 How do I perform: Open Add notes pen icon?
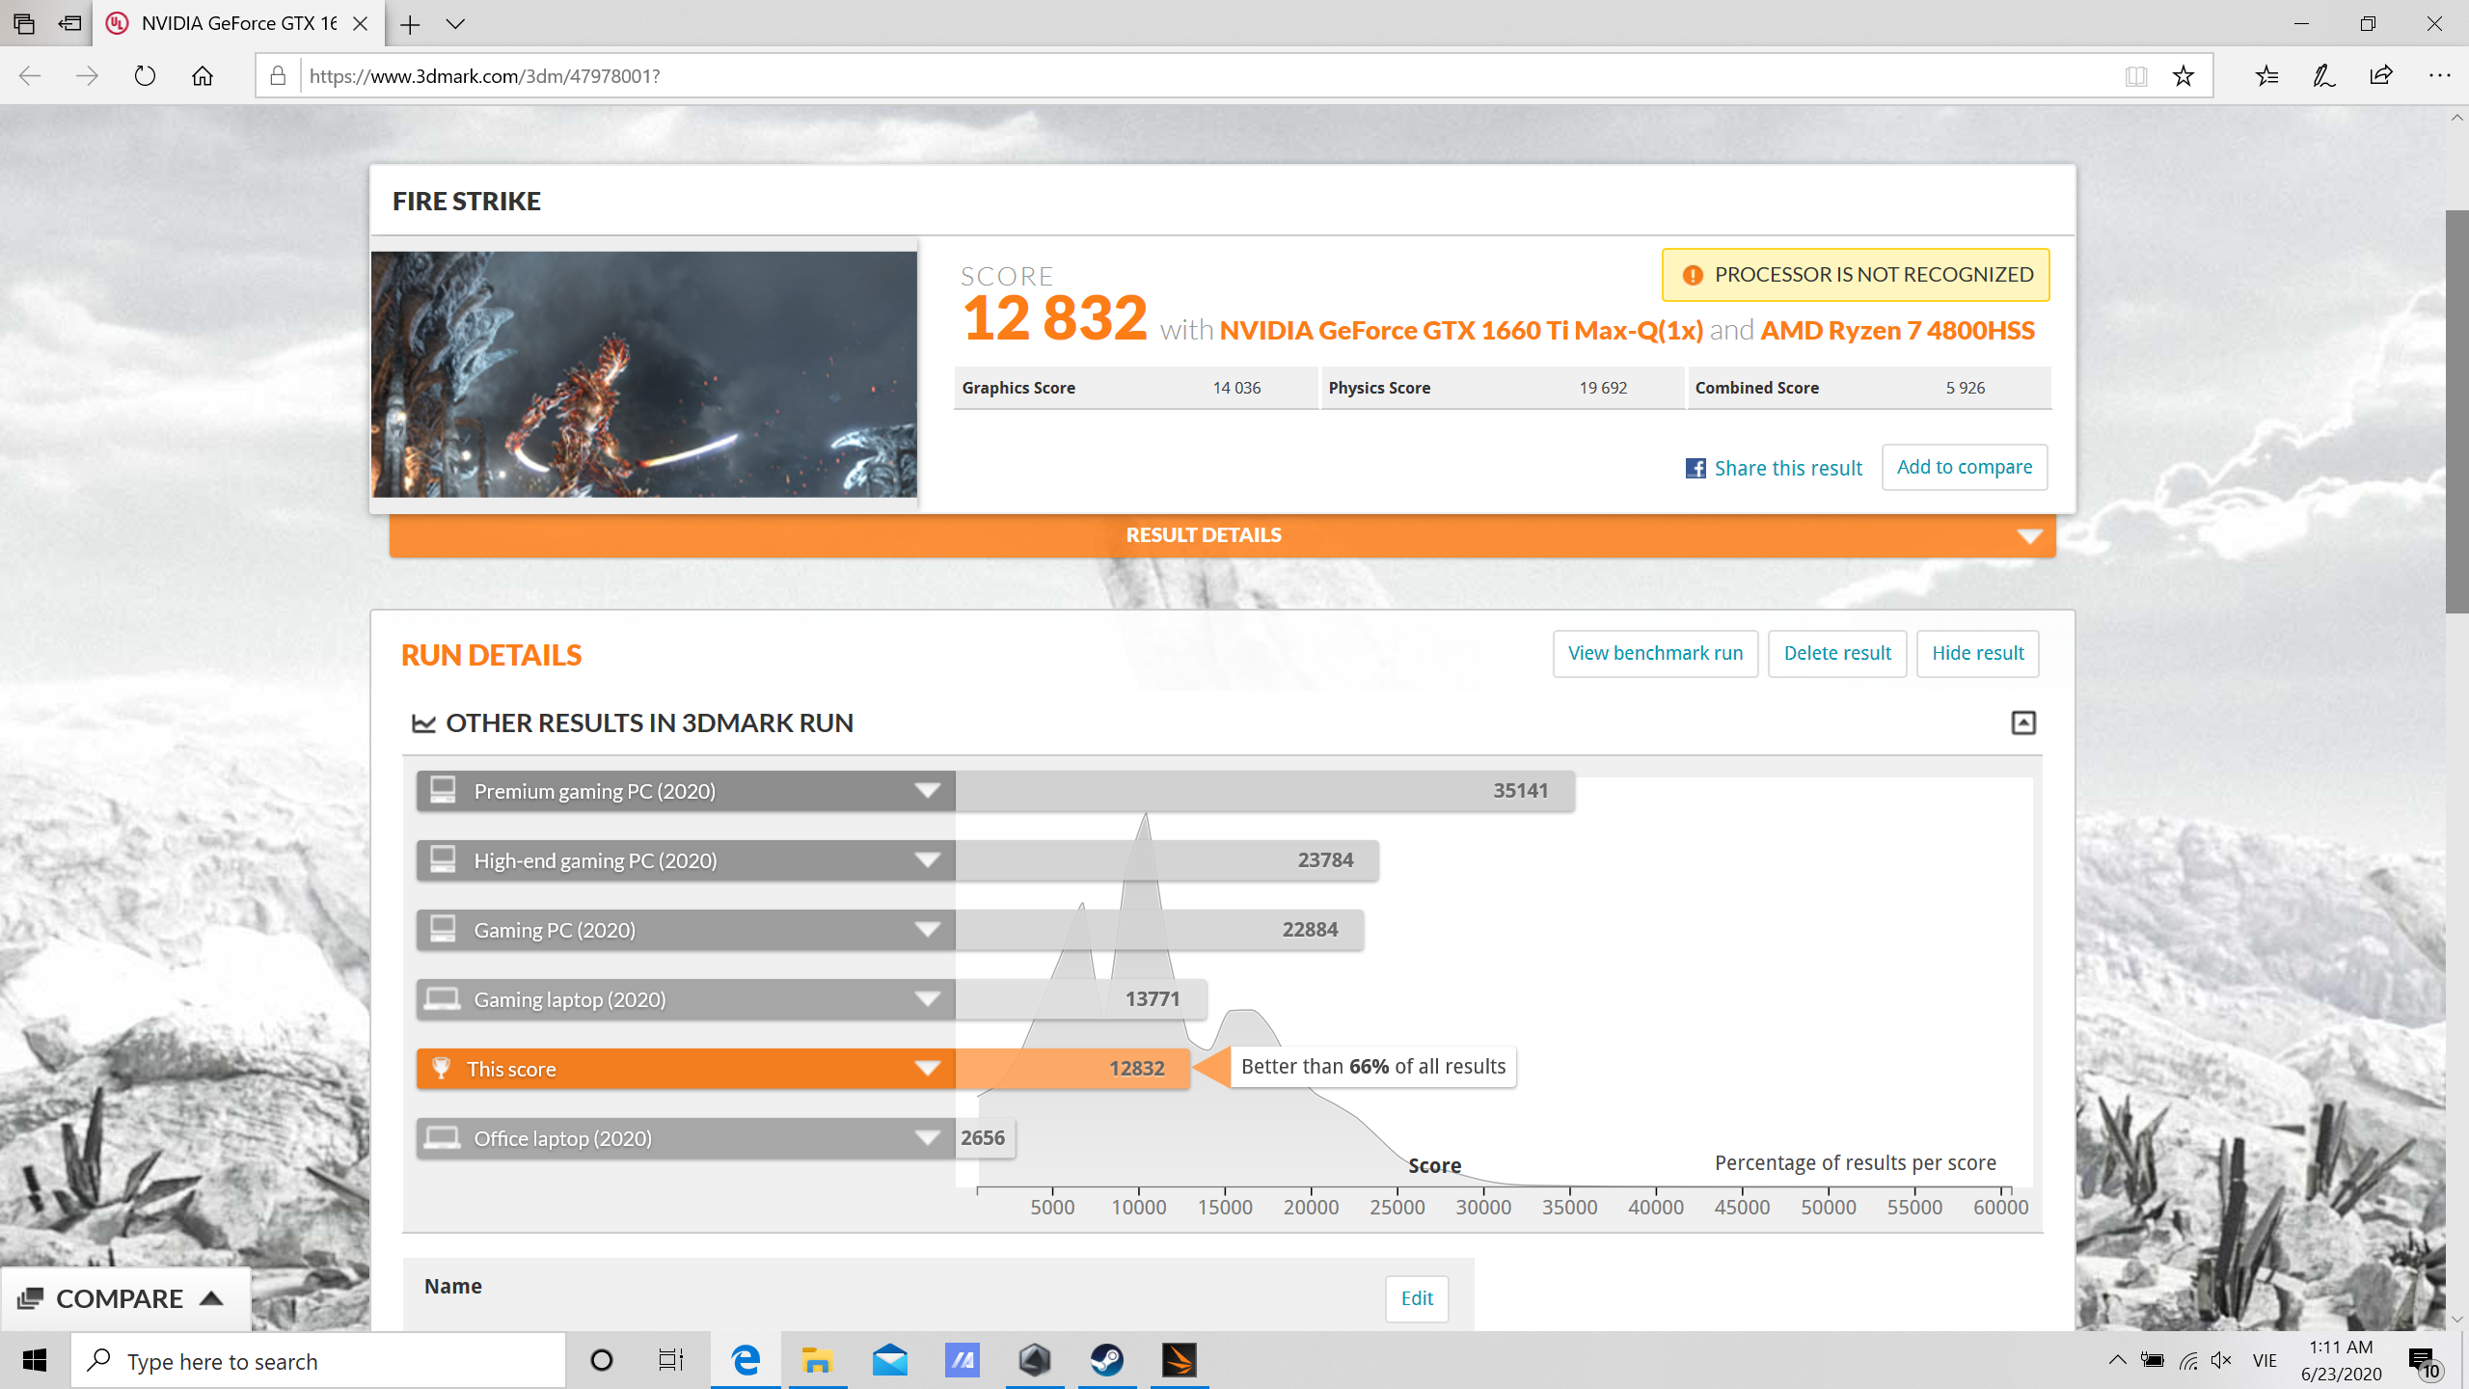pos(2324,76)
